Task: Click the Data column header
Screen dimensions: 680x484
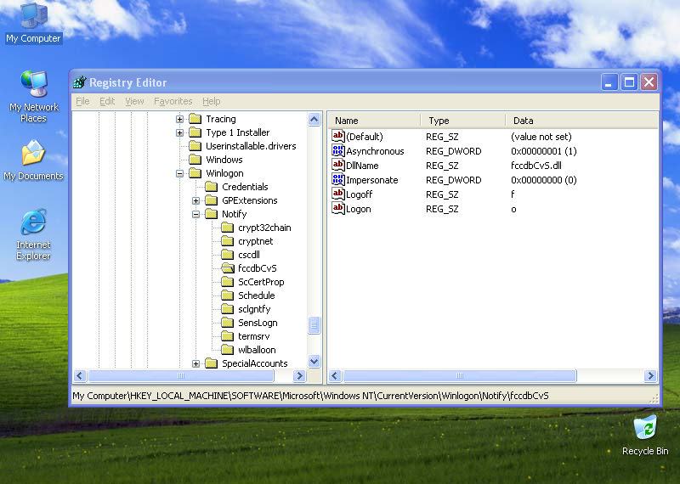Action: tap(582, 121)
